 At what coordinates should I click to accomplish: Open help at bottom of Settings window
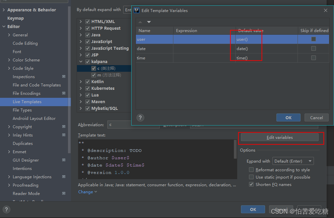(x=6, y=210)
